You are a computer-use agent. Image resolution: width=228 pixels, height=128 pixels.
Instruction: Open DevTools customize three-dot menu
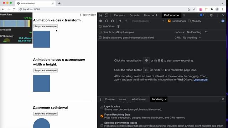217,15
